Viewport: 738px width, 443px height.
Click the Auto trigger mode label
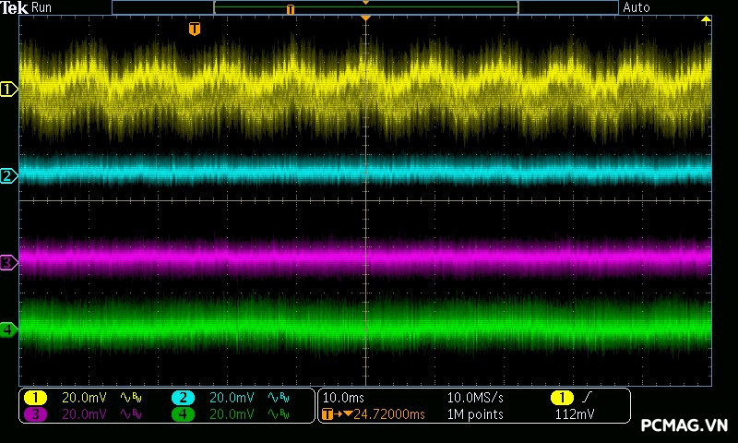tap(637, 7)
